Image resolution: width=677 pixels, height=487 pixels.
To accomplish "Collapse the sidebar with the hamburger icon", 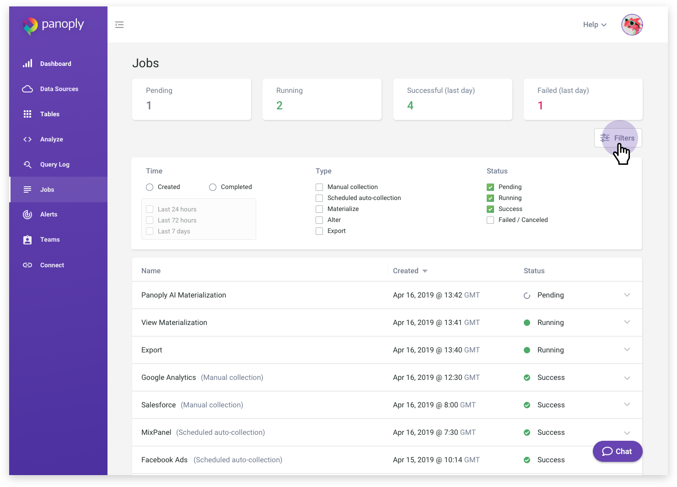I will point(119,25).
